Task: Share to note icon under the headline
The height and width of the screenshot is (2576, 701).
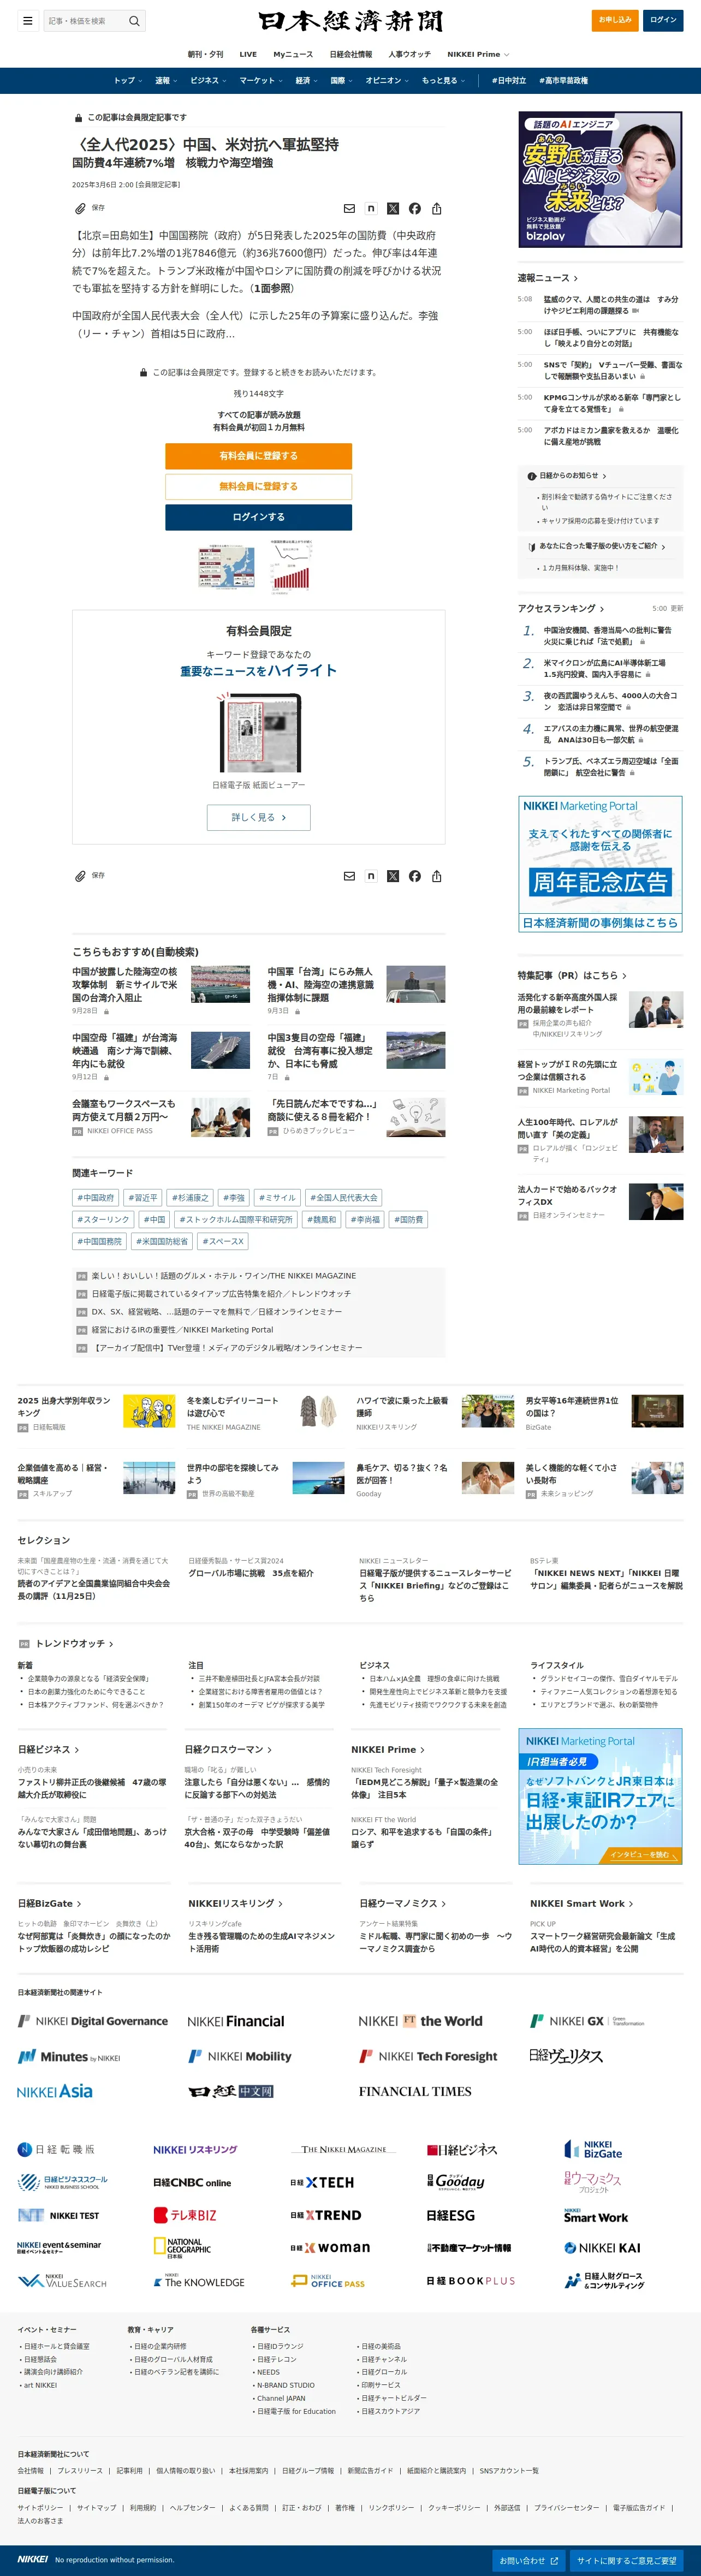Action: pyautogui.click(x=371, y=209)
